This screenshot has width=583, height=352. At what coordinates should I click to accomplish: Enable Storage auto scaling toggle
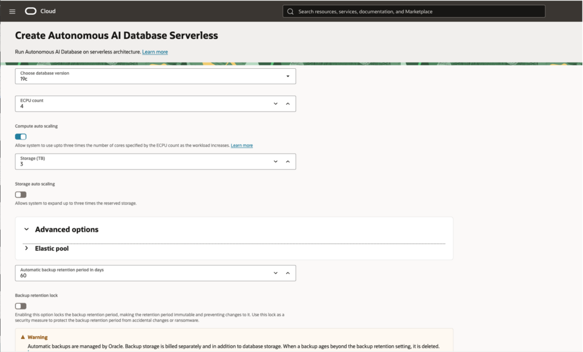pyautogui.click(x=21, y=194)
